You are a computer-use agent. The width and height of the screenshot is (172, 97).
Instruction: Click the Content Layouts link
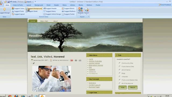(x=95, y=85)
